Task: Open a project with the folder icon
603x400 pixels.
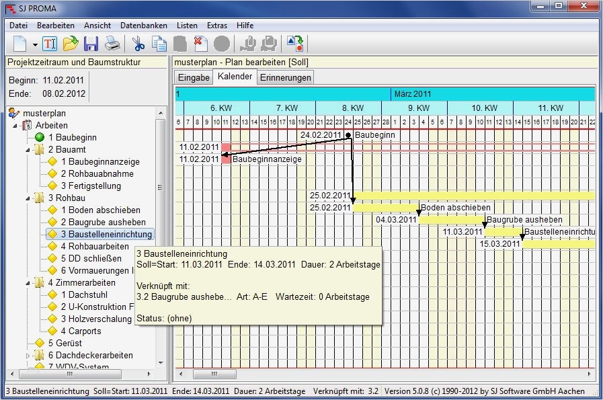Action: [70, 44]
